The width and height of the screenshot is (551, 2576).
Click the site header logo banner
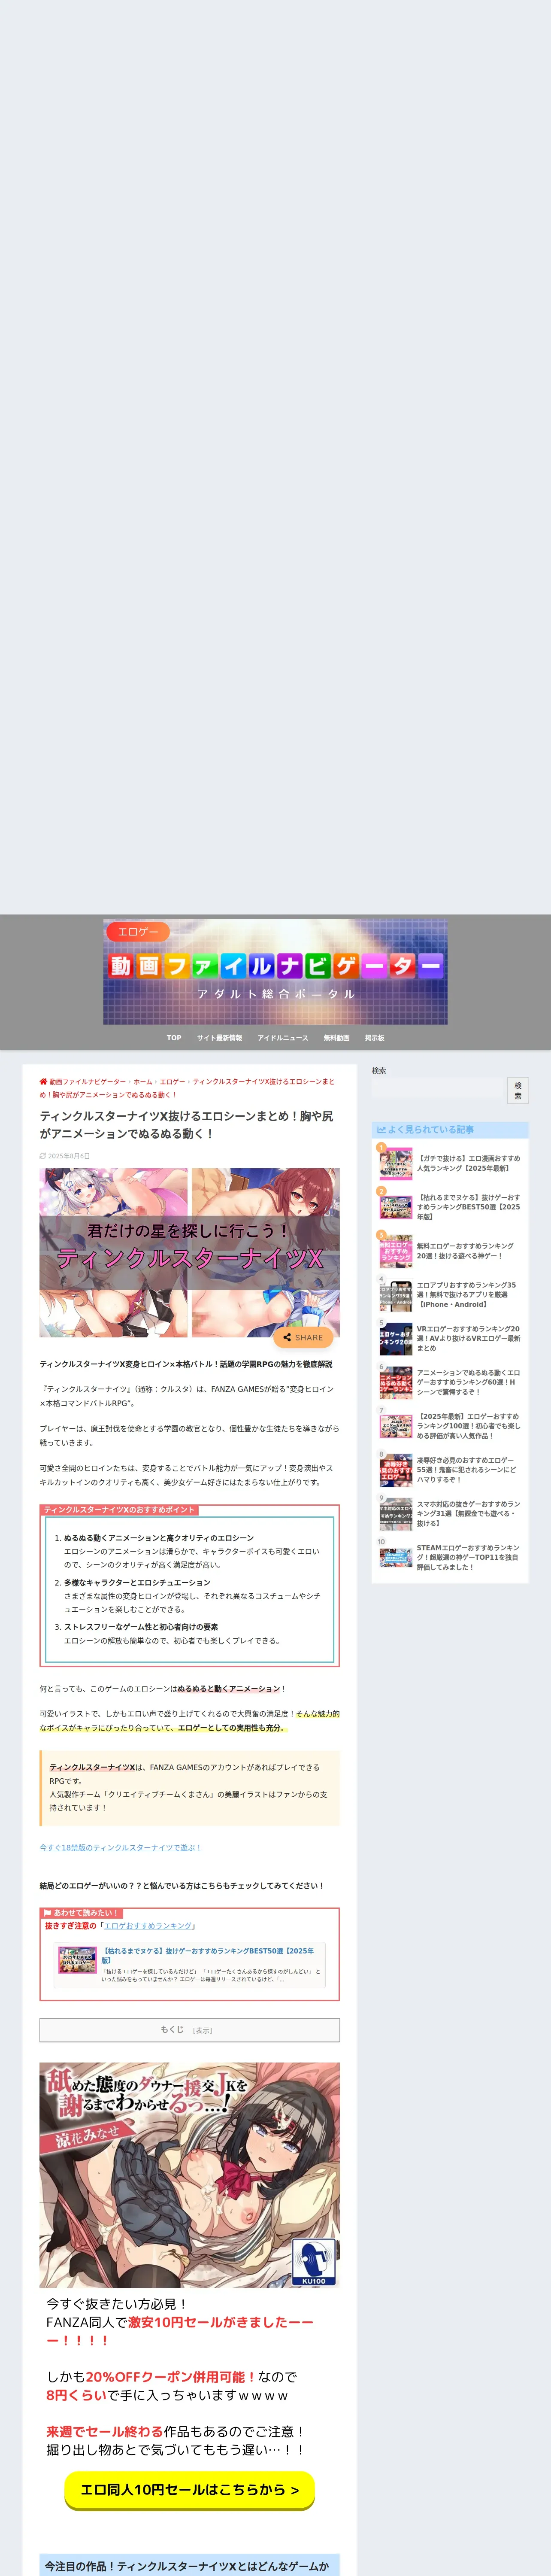(x=275, y=972)
